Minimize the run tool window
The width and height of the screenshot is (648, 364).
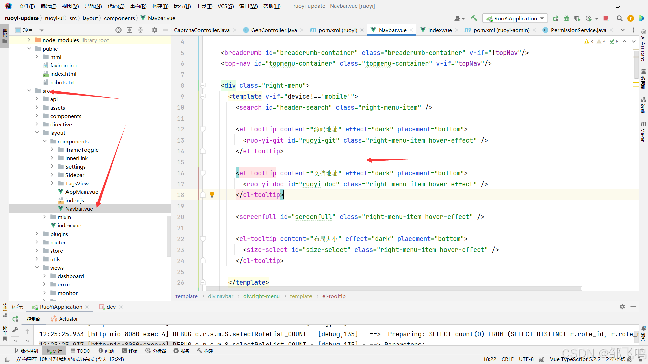[633, 307]
